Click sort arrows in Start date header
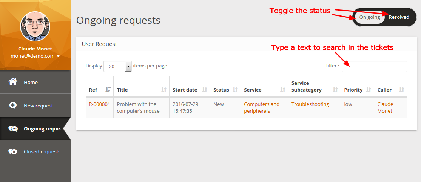This screenshot has width=421, height=182. pos(205,90)
